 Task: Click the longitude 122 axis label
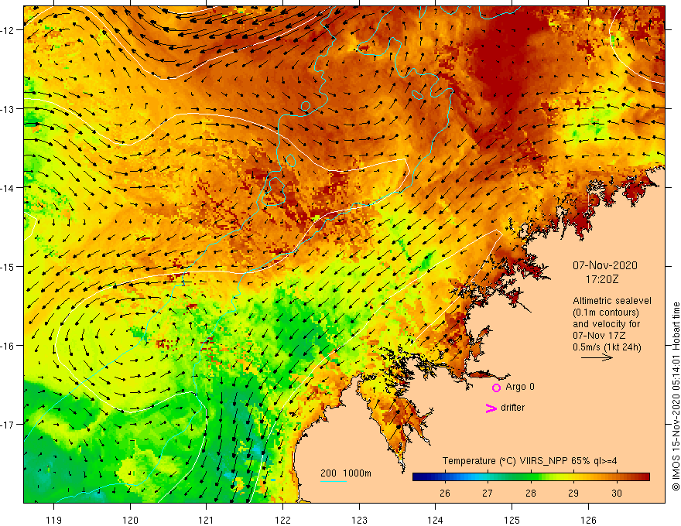282,520
